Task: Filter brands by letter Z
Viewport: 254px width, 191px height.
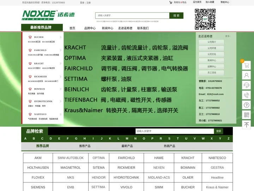Action: coord(229,139)
